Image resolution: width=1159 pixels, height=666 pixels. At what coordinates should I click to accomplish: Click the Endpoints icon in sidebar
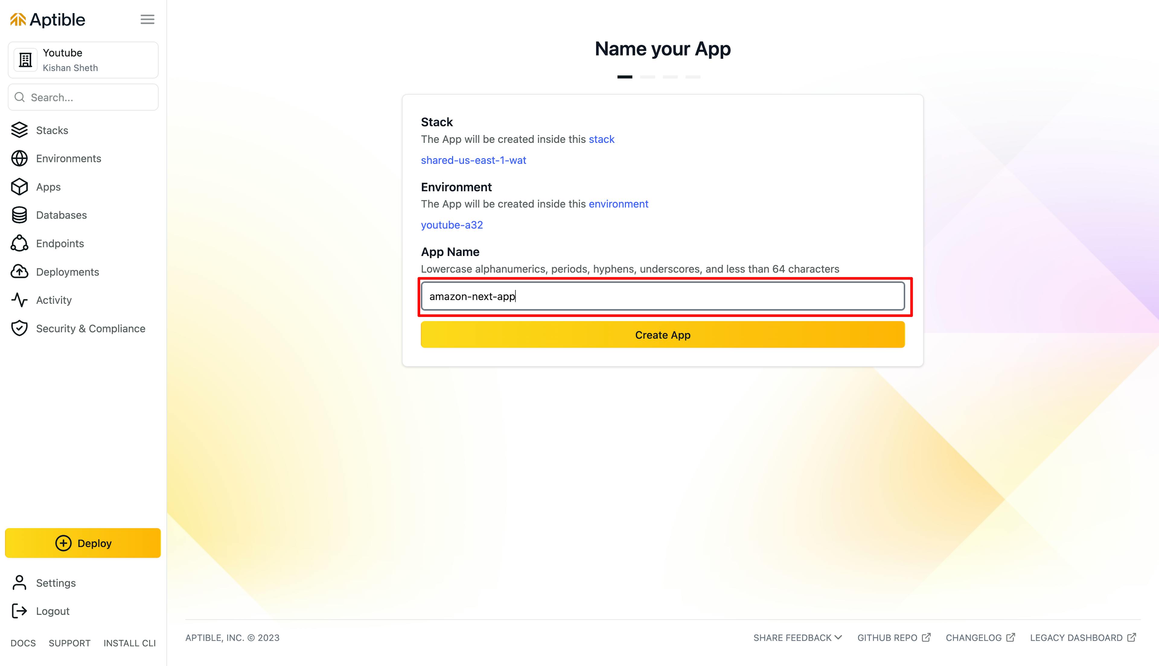20,243
